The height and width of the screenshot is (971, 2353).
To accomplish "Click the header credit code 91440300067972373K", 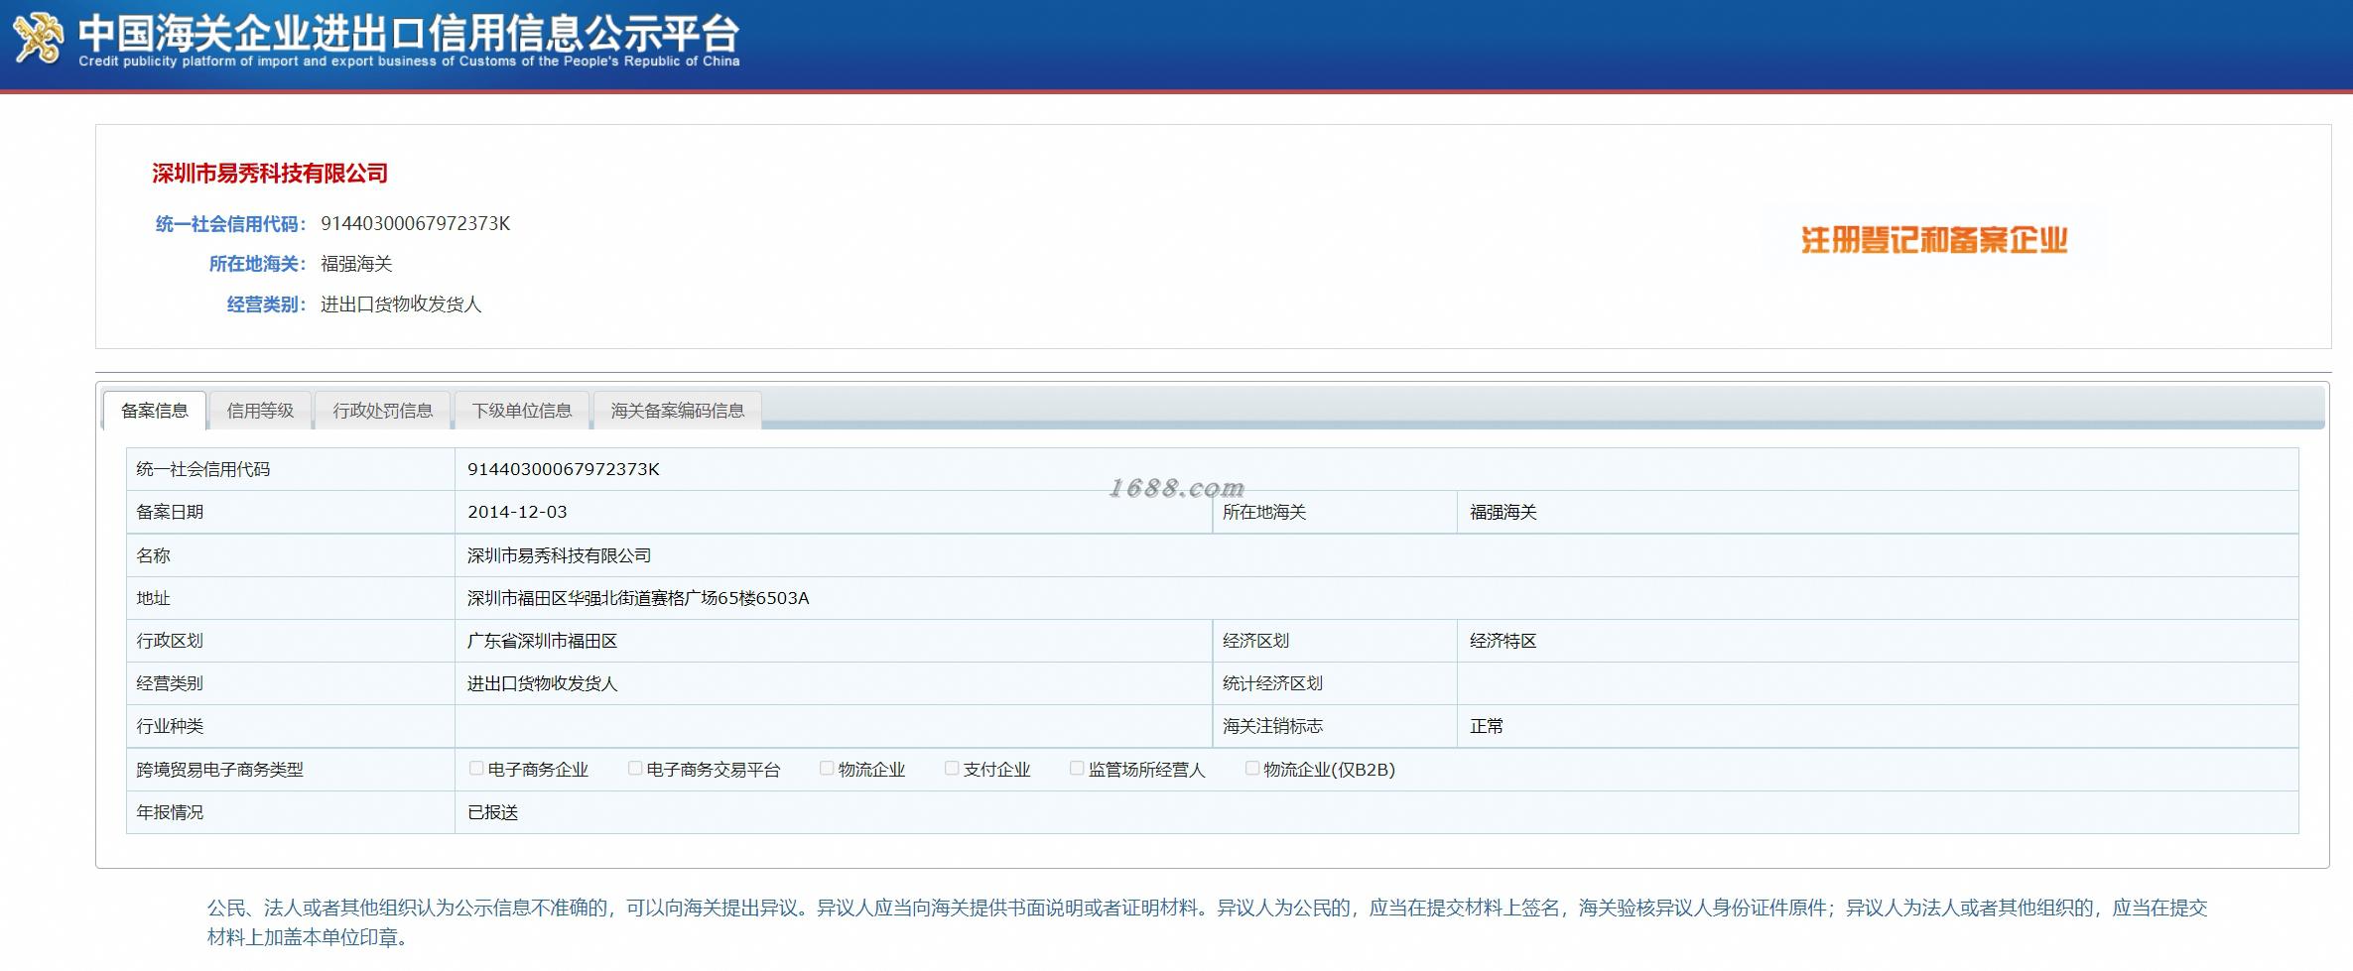I will coord(415,223).
